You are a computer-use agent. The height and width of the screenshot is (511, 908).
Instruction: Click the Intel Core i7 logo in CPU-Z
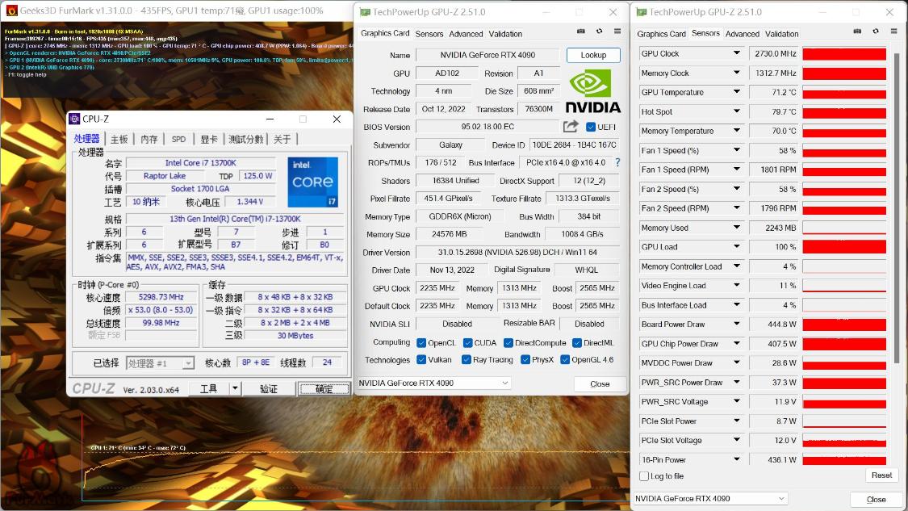pos(313,184)
